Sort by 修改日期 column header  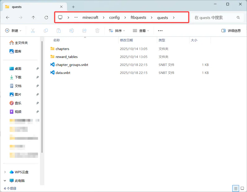[126, 40]
